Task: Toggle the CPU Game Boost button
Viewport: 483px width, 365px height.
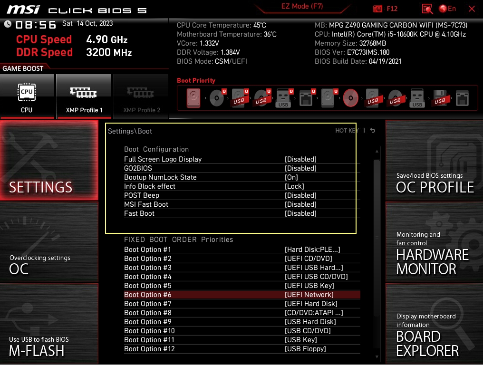Action: click(x=27, y=96)
